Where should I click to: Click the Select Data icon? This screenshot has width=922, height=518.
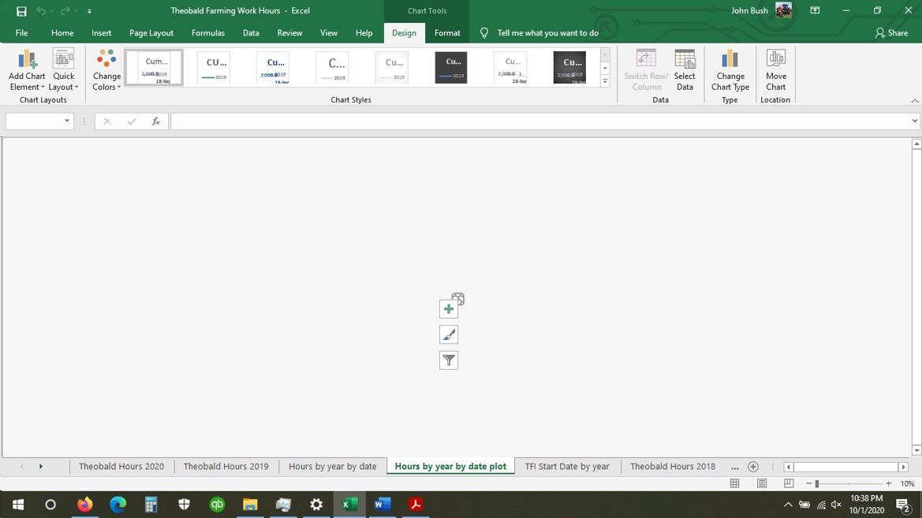tap(685, 70)
